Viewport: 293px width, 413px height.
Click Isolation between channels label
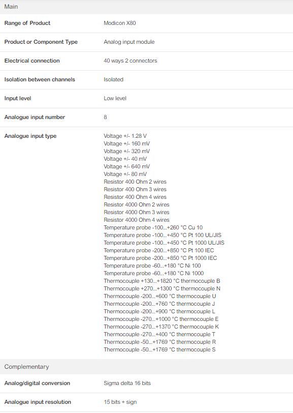click(x=40, y=79)
